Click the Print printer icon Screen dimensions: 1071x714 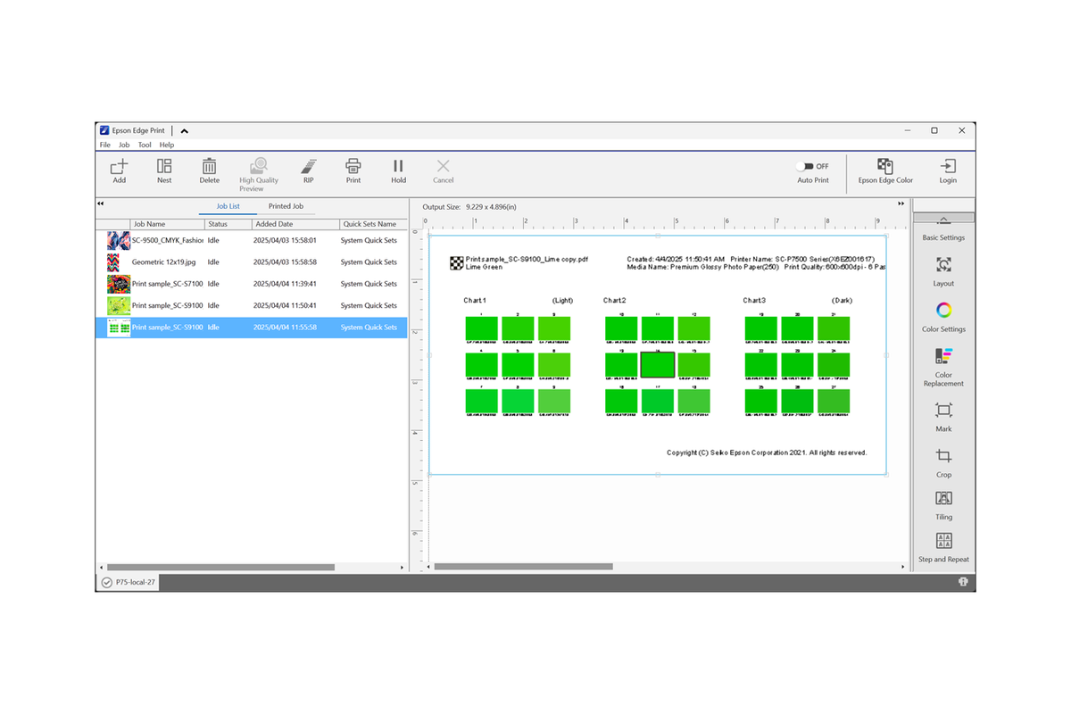[353, 166]
